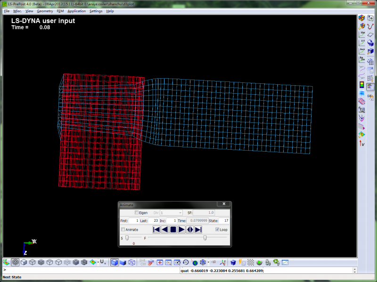The width and height of the screenshot is (377, 282).
Task: Play the animation in reverse
Action: (x=164, y=229)
